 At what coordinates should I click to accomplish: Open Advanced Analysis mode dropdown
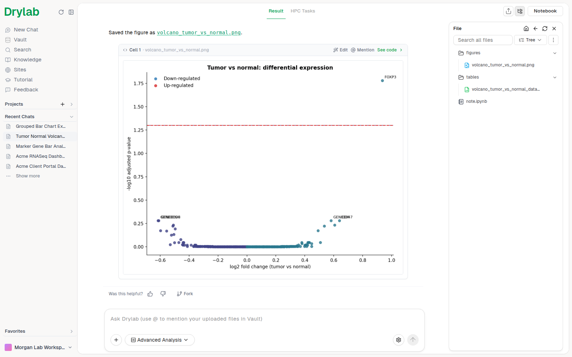[x=159, y=340]
